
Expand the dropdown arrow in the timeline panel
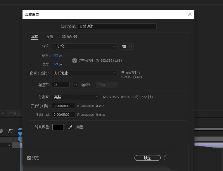9,145
